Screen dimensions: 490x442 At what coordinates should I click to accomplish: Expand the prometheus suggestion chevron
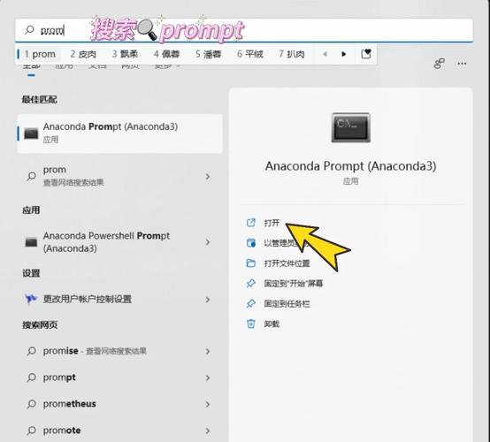pyautogui.click(x=208, y=404)
